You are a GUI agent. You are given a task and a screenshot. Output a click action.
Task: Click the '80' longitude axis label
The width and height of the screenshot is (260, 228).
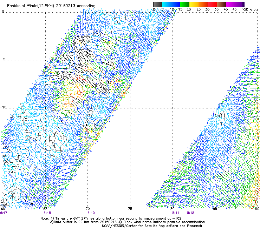(173, 209)
